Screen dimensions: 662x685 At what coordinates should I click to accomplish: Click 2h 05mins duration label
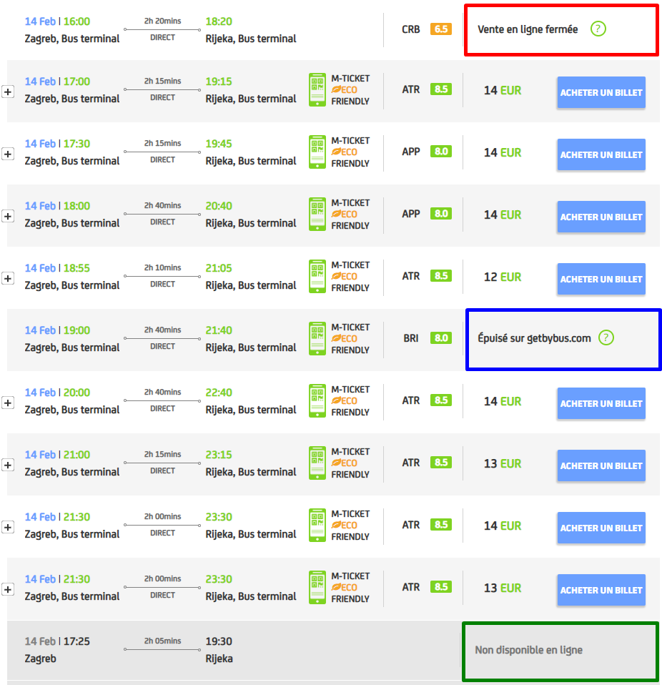[x=162, y=641]
